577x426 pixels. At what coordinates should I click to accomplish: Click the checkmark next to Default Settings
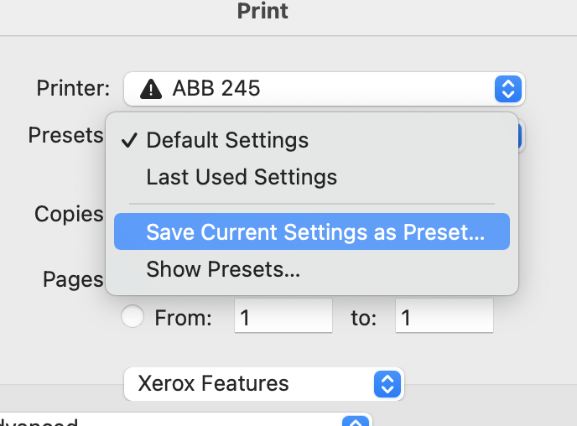coord(129,140)
